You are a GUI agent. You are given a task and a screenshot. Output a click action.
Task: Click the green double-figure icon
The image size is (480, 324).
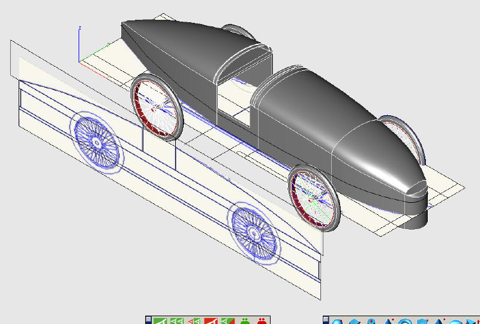(x=176, y=321)
